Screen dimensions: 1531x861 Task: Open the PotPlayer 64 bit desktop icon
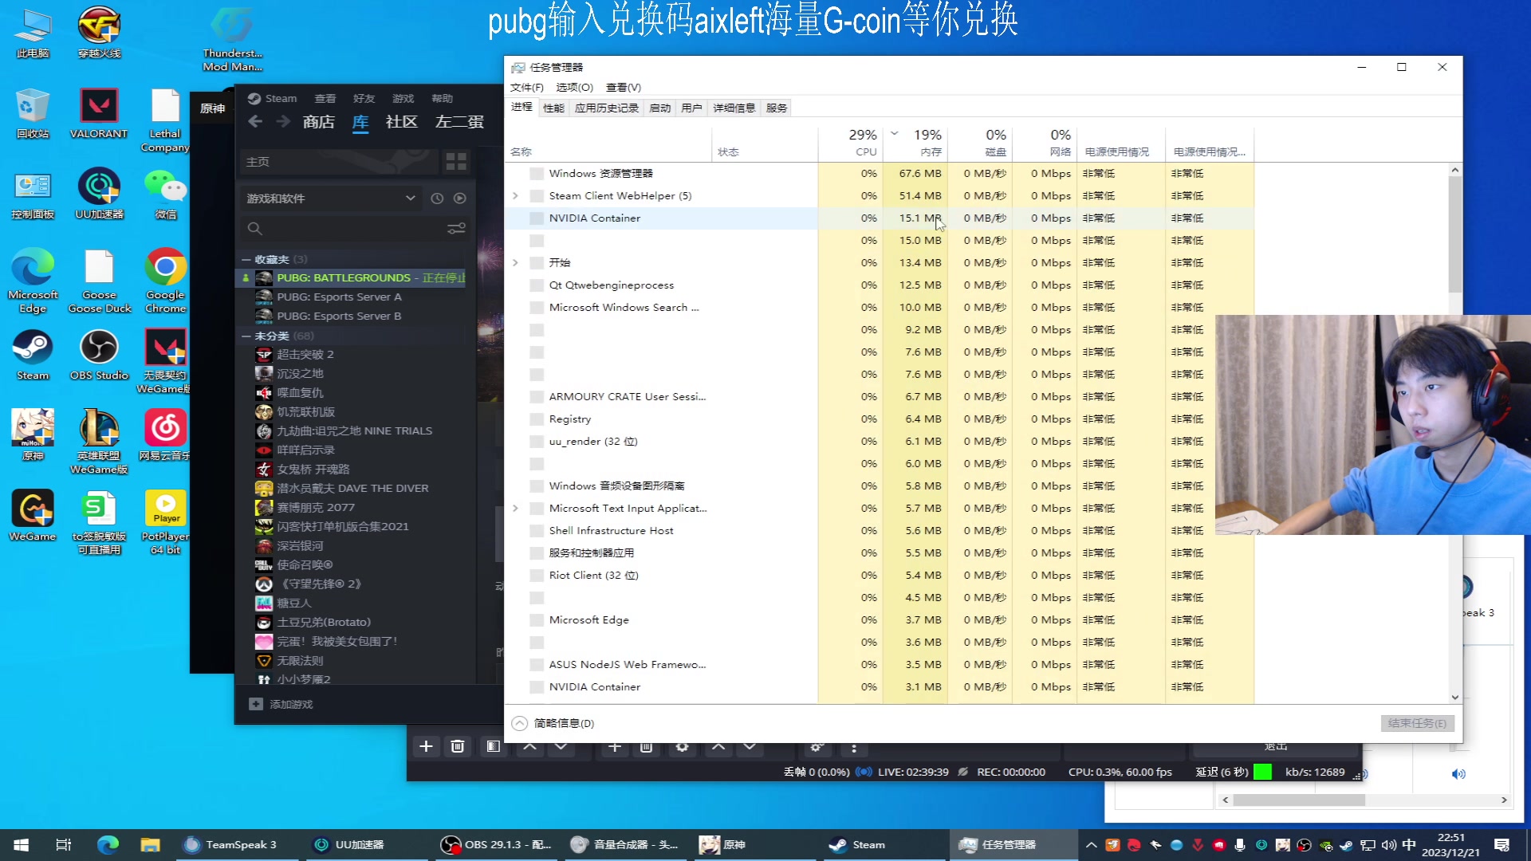point(165,522)
